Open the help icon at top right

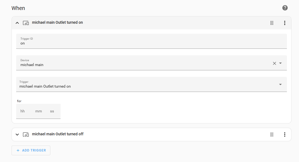tap(285, 8)
